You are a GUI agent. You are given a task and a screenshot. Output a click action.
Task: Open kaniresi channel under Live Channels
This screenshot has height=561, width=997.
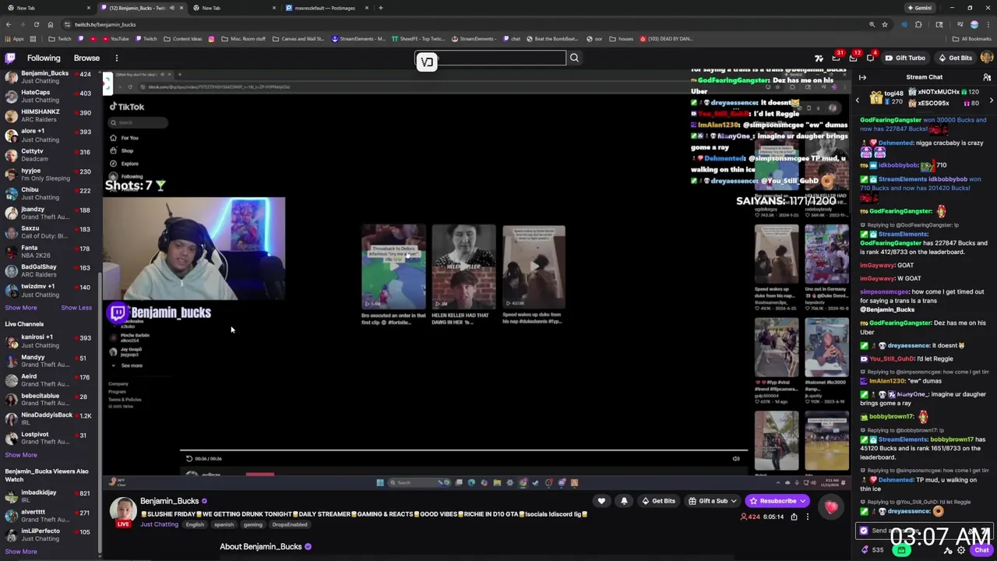pyautogui.click(x=48, y=340)
